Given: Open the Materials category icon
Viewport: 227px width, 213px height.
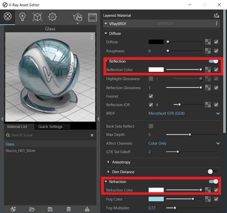Looking at the screenshot, I should 8,16.
